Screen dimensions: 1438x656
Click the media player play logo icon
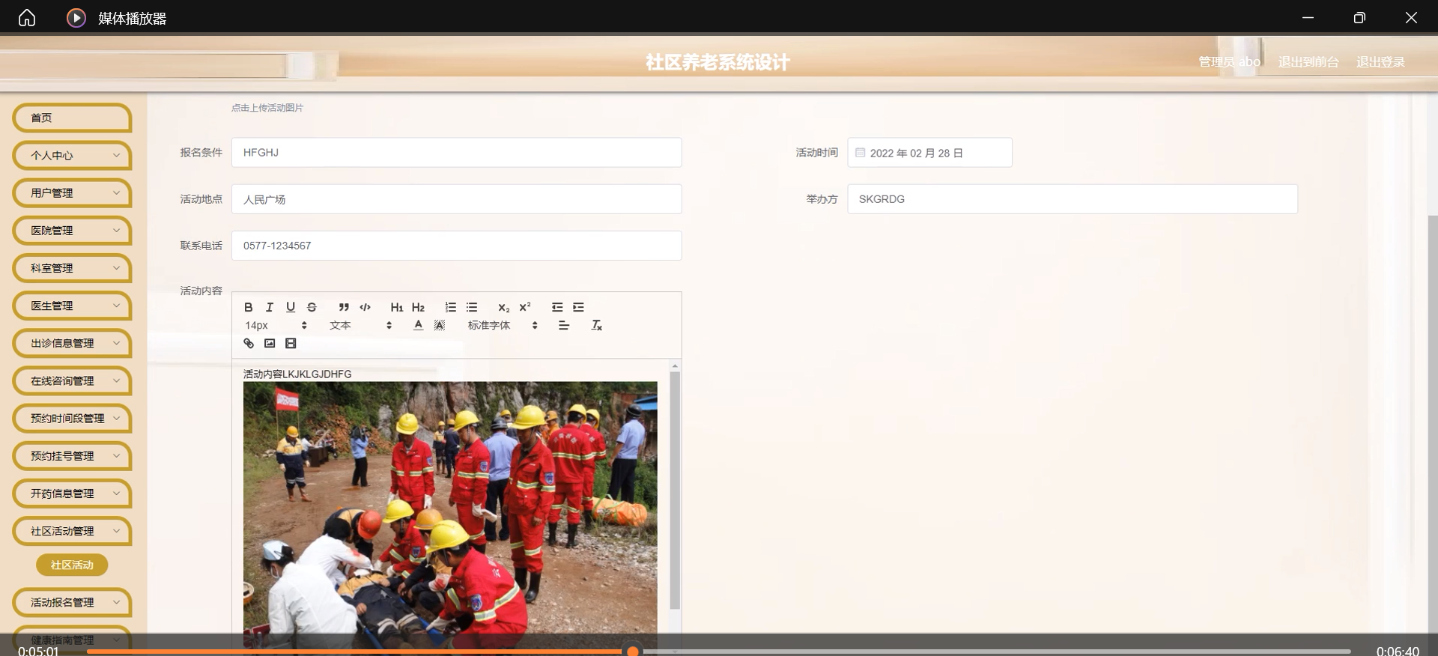76,17
